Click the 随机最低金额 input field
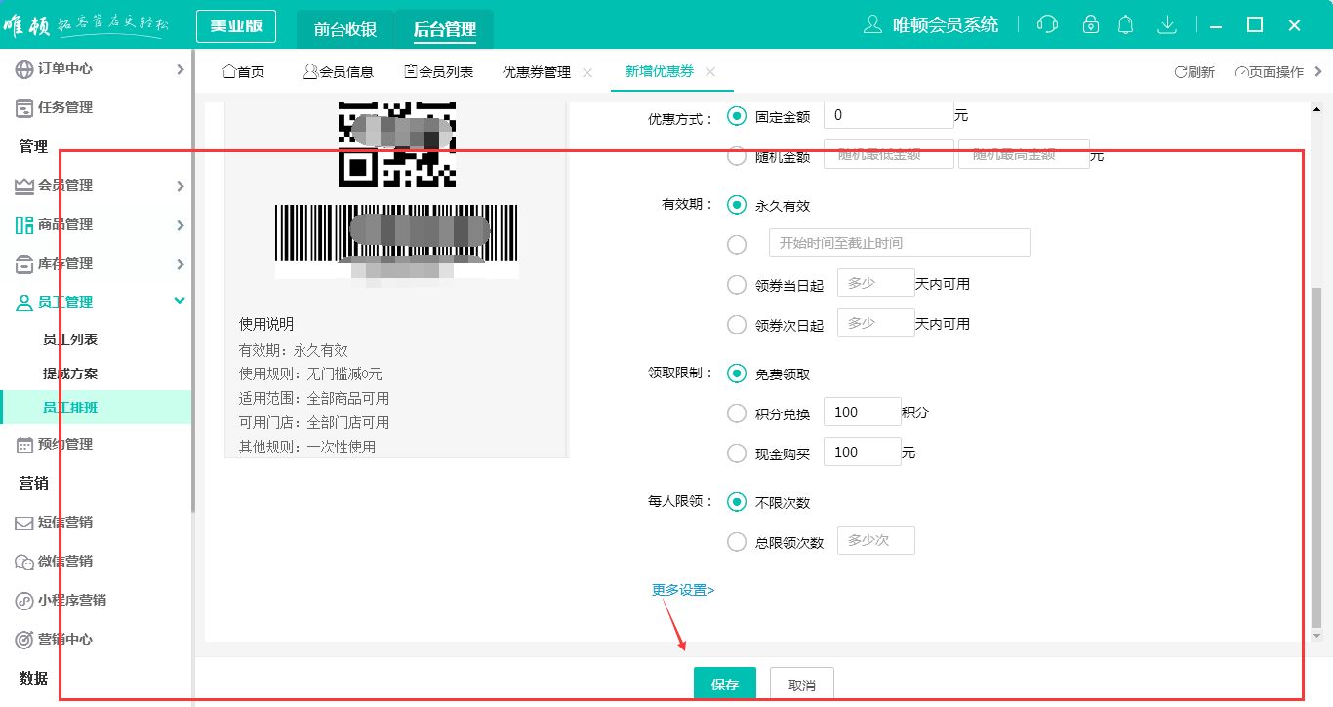 pos(888,154)
